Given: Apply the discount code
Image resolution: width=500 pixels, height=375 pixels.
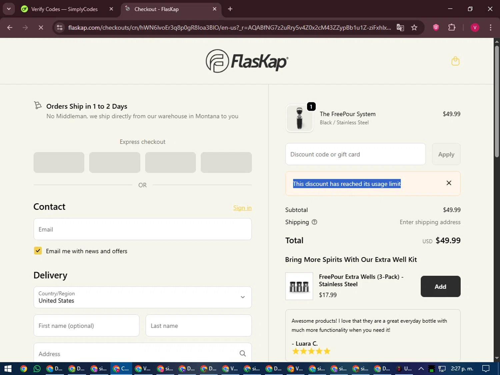Looking at the screenshot, I should tap(446, 154).
